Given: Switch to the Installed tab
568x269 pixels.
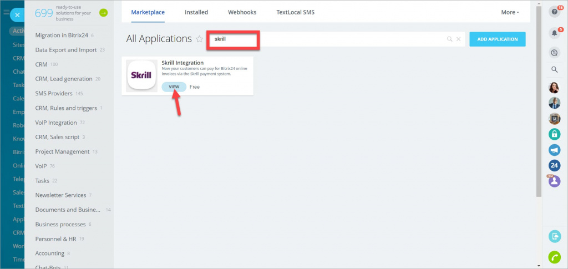Looking at the screenshot, I should click(196, 12).
